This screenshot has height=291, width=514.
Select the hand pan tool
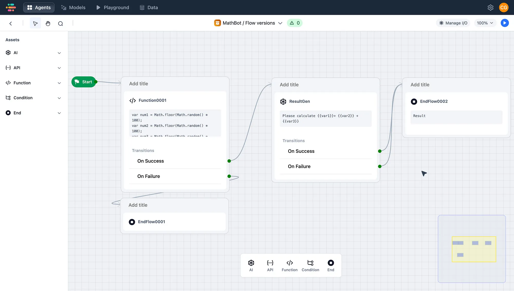tap(48, 23)
